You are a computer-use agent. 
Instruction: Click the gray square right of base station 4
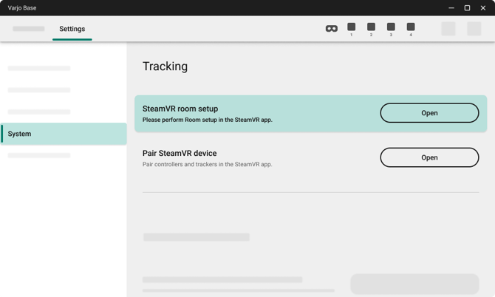(448, 29)
